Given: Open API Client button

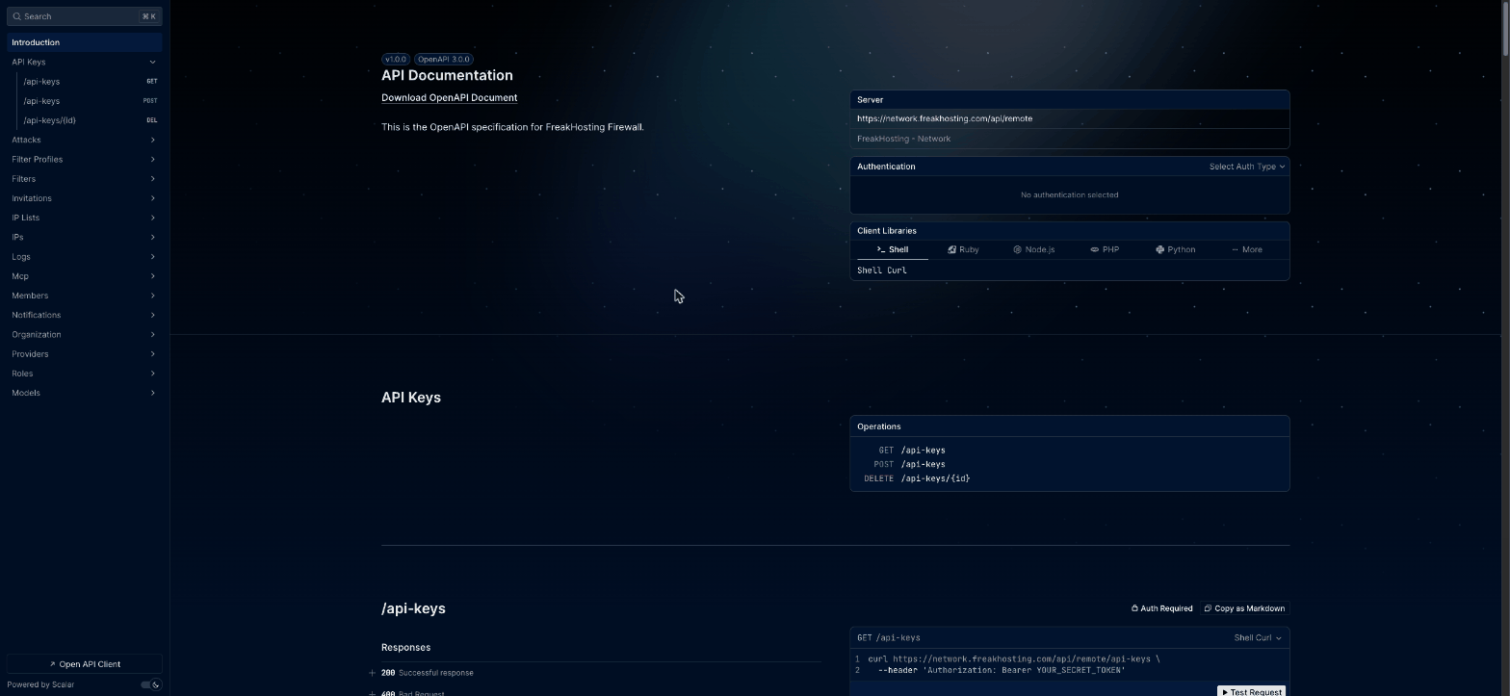Looking at the screenshot, I should [85, 664].
